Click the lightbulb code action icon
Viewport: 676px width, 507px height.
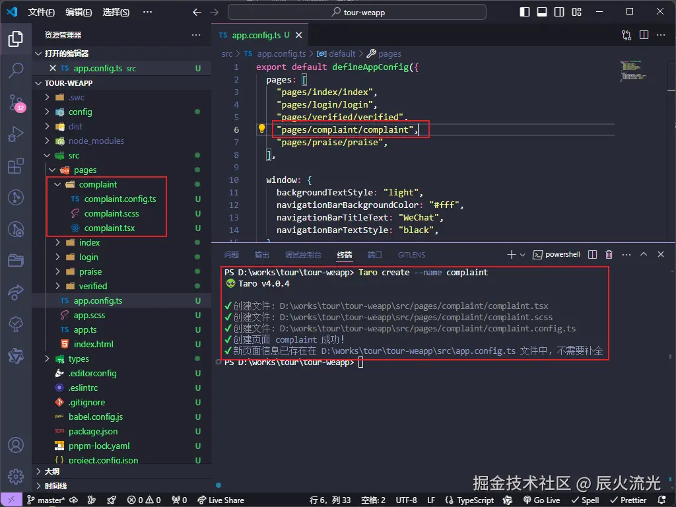[261, 129]
